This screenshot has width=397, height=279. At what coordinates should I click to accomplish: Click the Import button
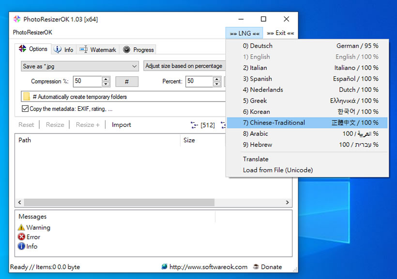pos(121,125)
